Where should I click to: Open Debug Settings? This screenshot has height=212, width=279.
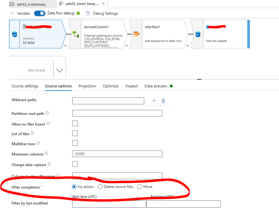102,13
